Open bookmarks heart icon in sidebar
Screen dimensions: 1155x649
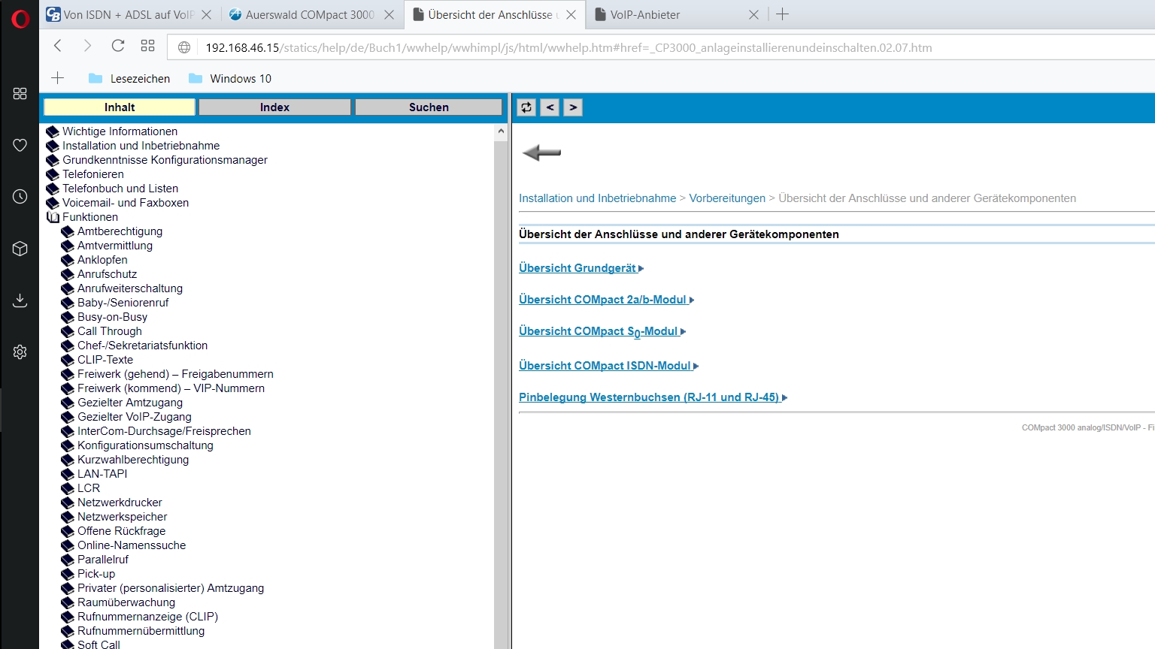tap(20, 145)
